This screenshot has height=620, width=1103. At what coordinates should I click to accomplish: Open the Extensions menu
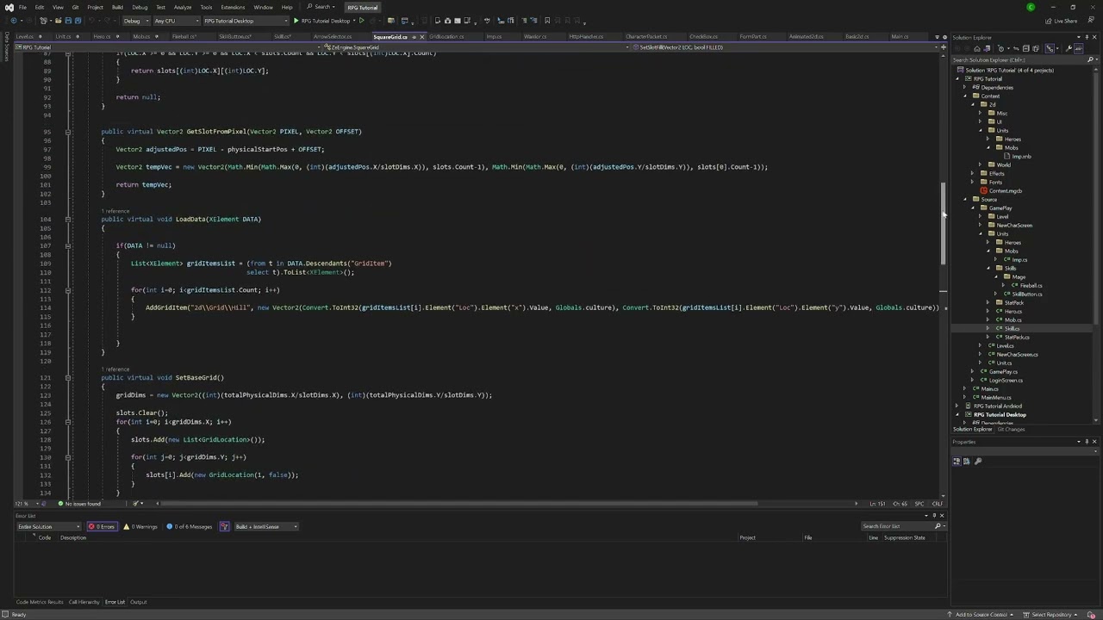tap(233, 7)
